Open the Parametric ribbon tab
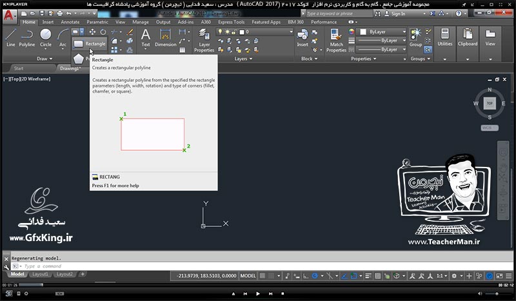 97,22
